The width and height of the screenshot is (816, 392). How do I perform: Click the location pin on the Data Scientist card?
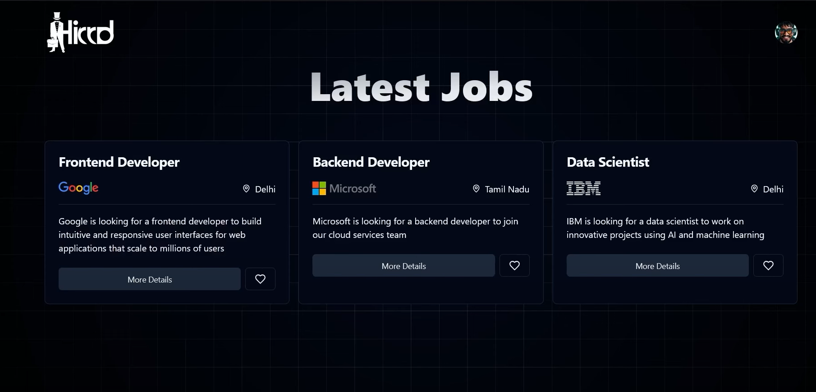[754, 189]
